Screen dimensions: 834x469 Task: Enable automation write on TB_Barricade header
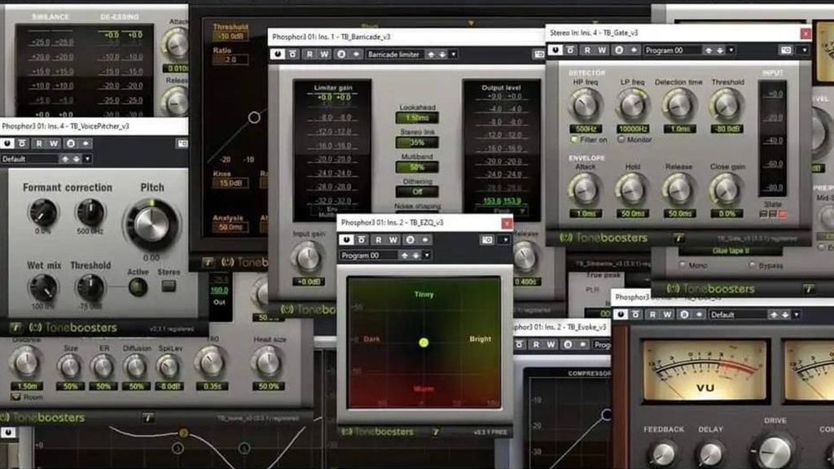pyautogui.click(x=326, y=53)
